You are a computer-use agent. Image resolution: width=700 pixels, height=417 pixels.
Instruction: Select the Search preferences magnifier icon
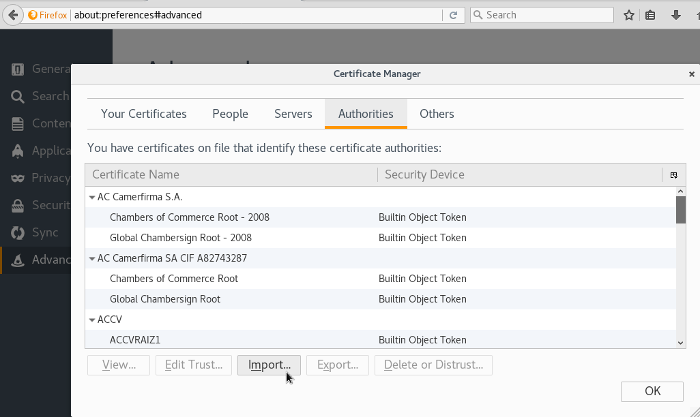coord(18,96)
